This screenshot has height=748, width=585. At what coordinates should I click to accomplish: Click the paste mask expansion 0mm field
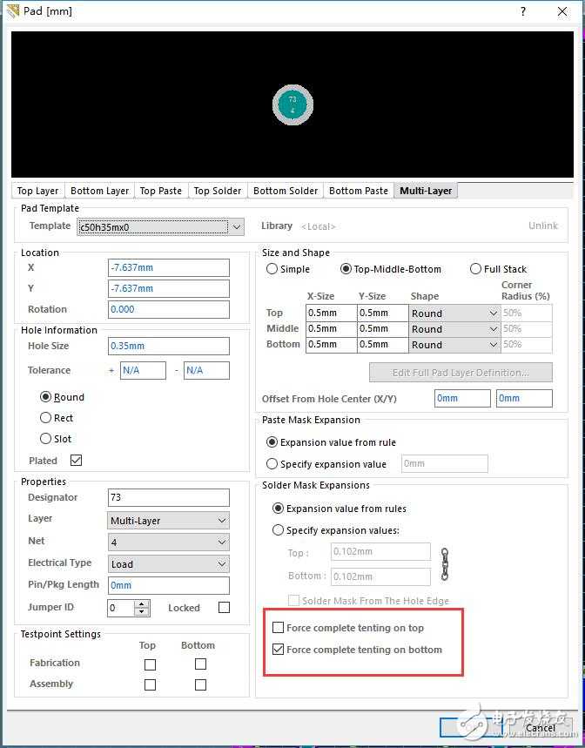coord(444,463)
